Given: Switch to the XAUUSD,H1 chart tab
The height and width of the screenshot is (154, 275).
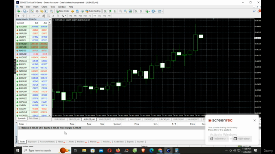Looking at the screenshot, I should [135, 119].
